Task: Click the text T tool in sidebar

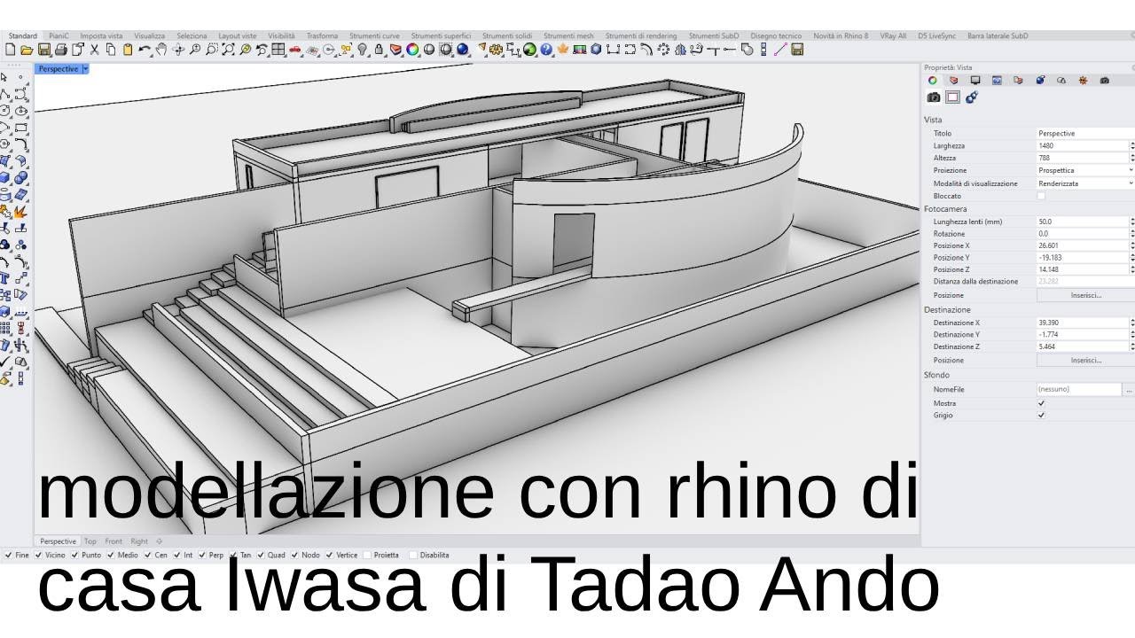Action: pyautogui.click(x=4, y=277)
